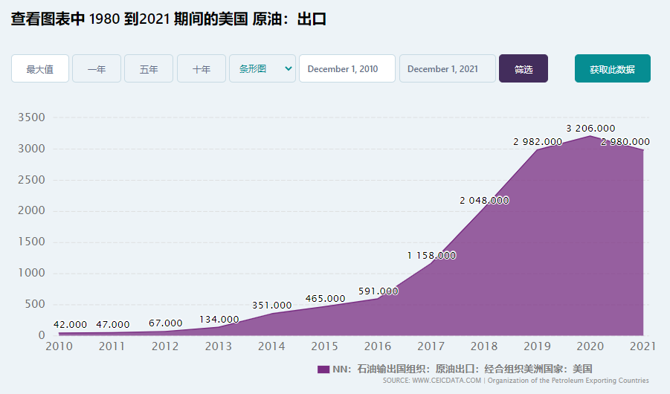Click the 最大值 range button
The height and width of the screenshot is (394, 670).
coord(39,68)
